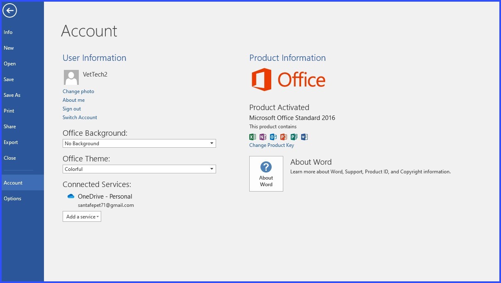Image resolution: width=501 pixels, height=283 pixels.
Task: Click the Microsoft Office Standard 2016 text
Action: pyautogui.click(x=292, y=118)
